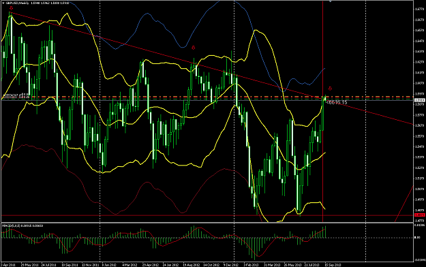This screenshot has width=426, height=267.
Task: Click the GBPUSD,Weekly chart title text
Action: (18, 3)
